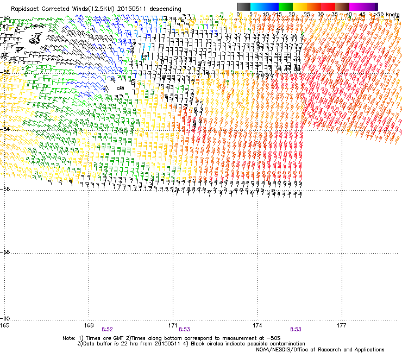This screenshot has width=402, height=353.
Task: Click the gray 0-5 knots legend segment
Action: click(x=243, y=7)
